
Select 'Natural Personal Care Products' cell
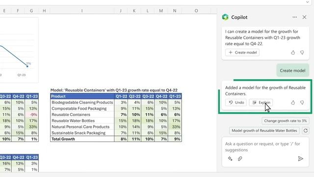[x=82, y=127]
